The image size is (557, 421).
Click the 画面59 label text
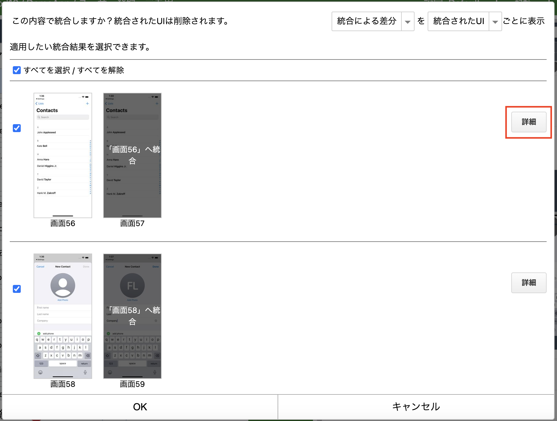click(132, 384)
